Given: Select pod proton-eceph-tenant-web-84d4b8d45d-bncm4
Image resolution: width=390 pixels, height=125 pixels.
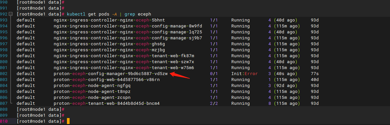Looking at the screenshot, I should click(x=107, y=104).
